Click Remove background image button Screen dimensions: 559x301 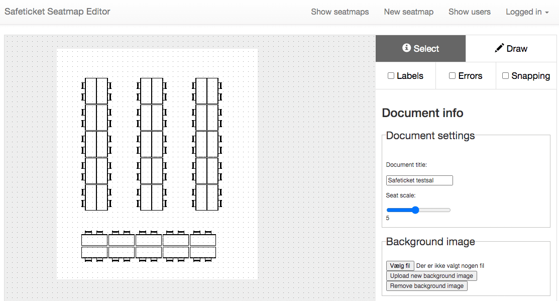coord(427,285)
